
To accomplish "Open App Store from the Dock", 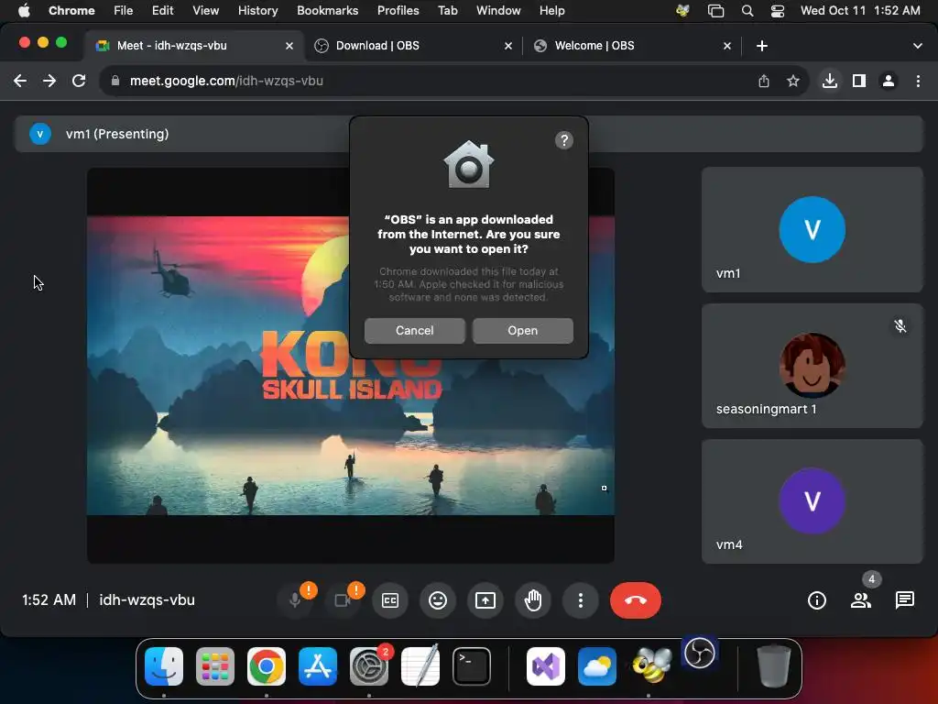I will coord(318,666).
